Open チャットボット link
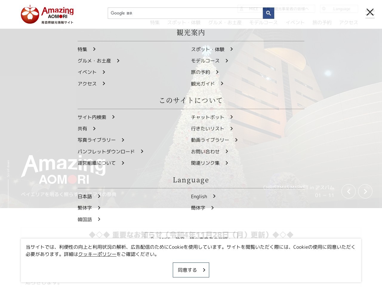Screen dimensions: 382x287 212,117
